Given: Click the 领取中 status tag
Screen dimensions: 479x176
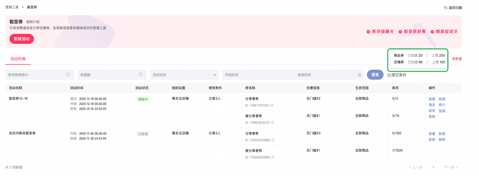Looking at the screenshot, I should (143, 99).
